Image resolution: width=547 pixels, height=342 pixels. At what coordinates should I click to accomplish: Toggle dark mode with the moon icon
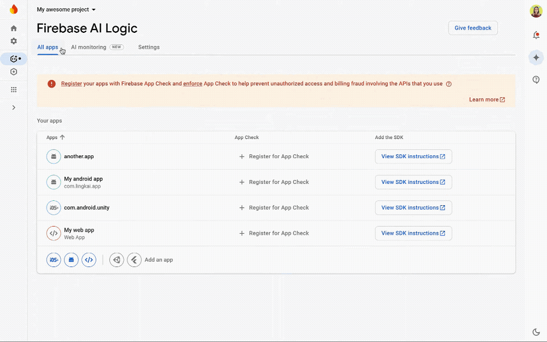536,332
